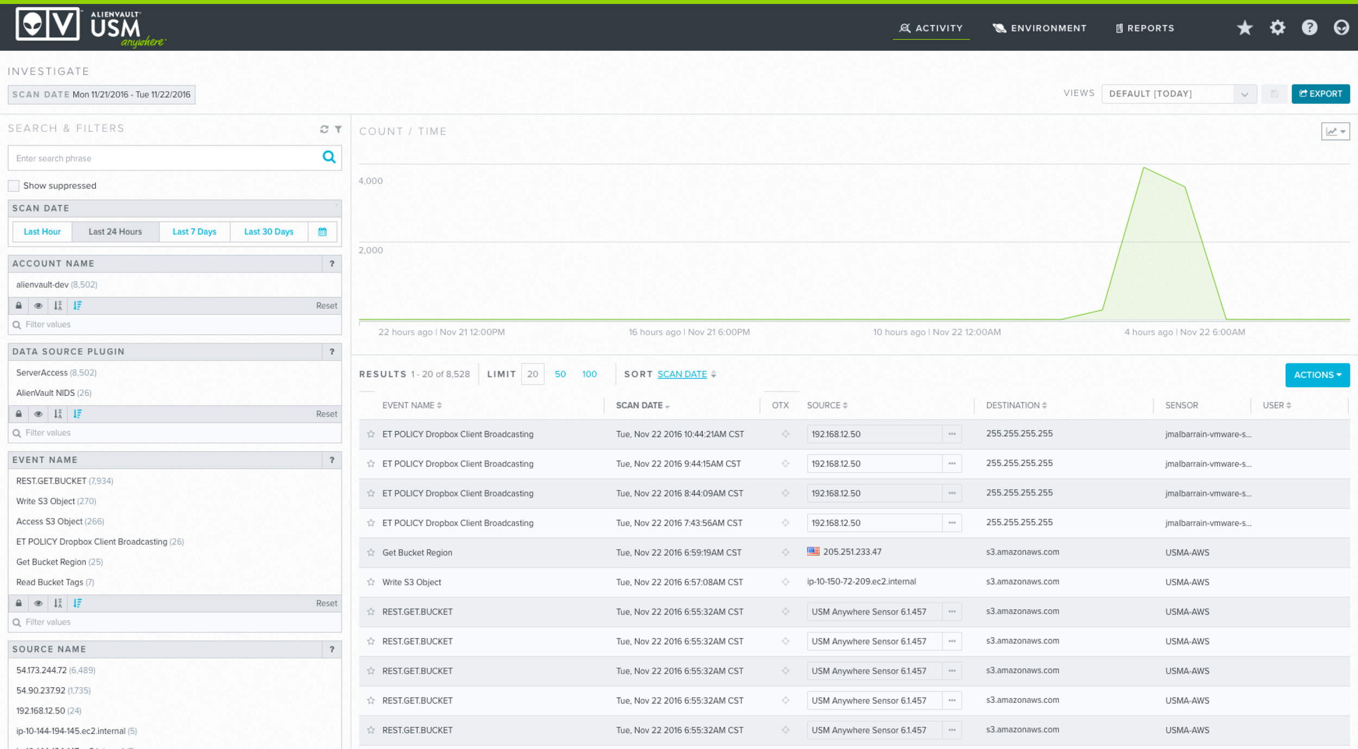Click the Export button
Image resolution: width=1358 pixels, height=749 pixels.
(1320, 94)
